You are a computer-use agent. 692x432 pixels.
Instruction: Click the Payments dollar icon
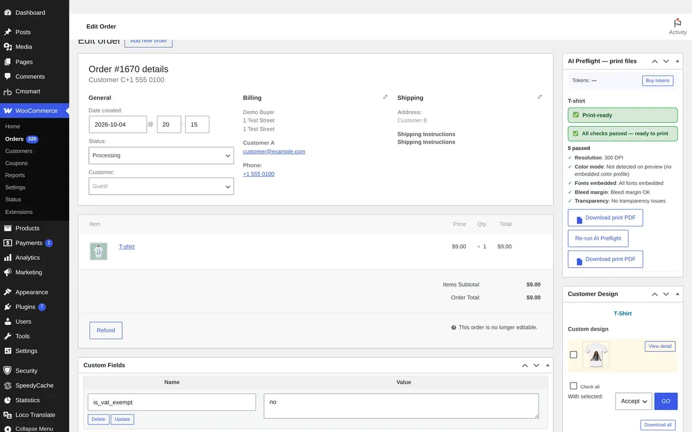click(x=7, y=242)
